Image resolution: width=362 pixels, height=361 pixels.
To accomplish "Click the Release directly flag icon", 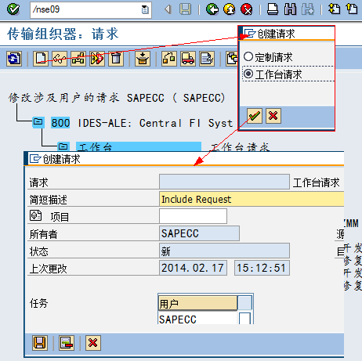I will click(97, 59).
